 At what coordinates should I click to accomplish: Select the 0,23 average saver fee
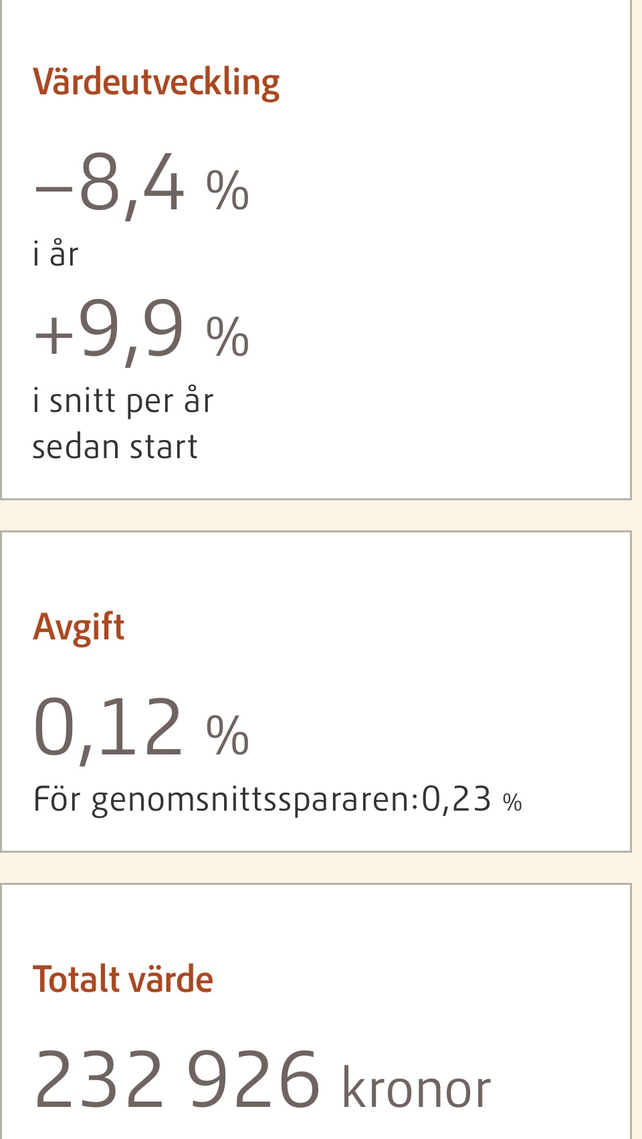point(457,799)
